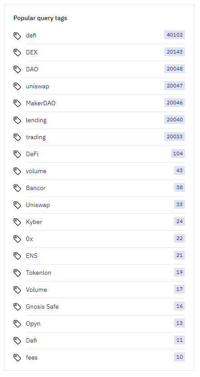This screenshot has height=377, width=200.
Task: Click the 33 badge next to Uniswap
Action: (x=179, y=204)
